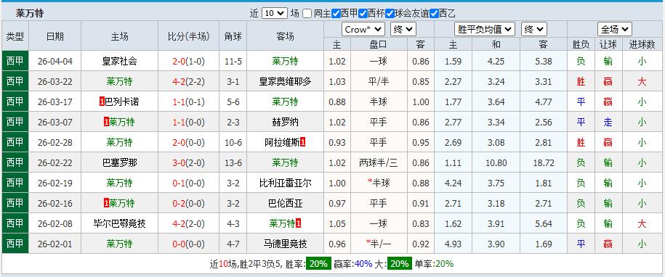Click the 角球 column header
Image resolution: width=665 pixels, height=277 pixels.
233,36
